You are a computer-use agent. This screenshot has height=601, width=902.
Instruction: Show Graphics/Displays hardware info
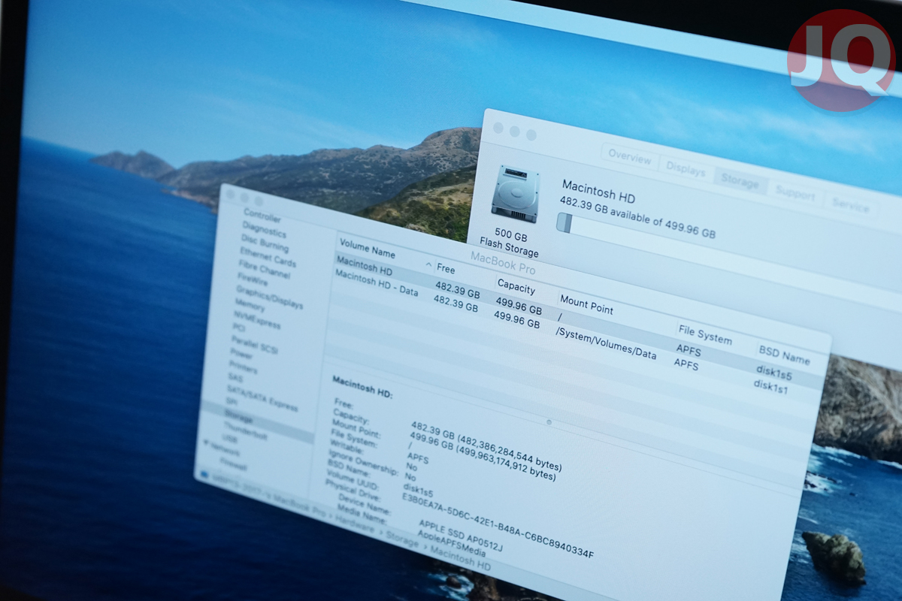(x=269, y=297)
